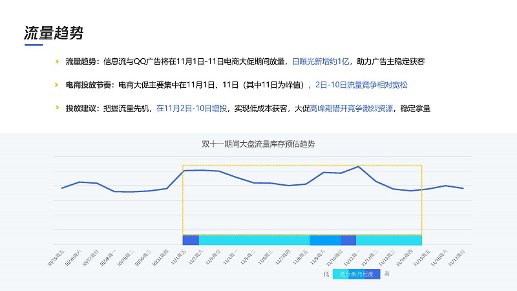Select the chart title 双十一期间大盘流量库存预估趋势
This screenshot has height=291, width=517.
pos(258,143)
